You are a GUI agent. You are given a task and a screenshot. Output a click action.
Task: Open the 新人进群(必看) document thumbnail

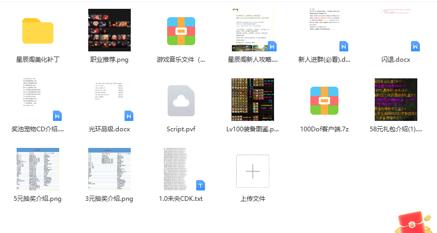324,30
